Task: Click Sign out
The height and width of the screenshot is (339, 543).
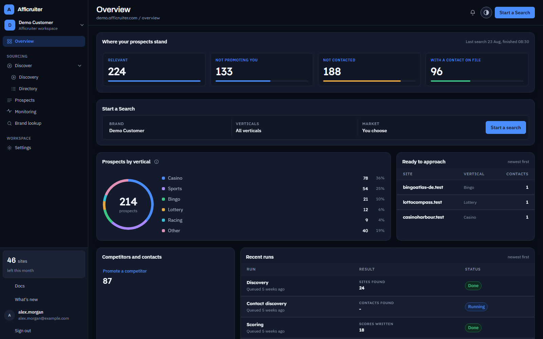Action: click(23, 331)
